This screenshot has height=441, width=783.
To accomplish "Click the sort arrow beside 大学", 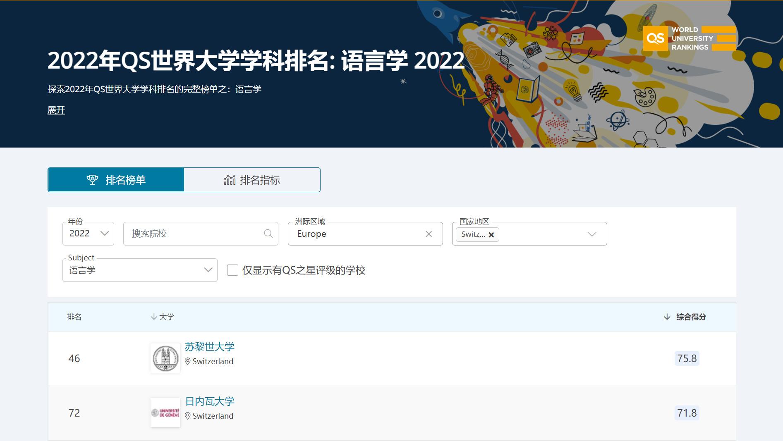I will [x=153, y=317].
